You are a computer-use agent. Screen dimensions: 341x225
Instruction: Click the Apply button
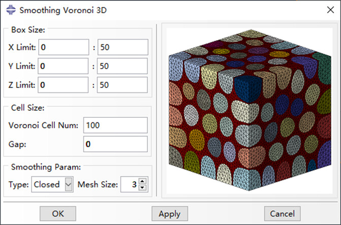[x=170, y=214]
